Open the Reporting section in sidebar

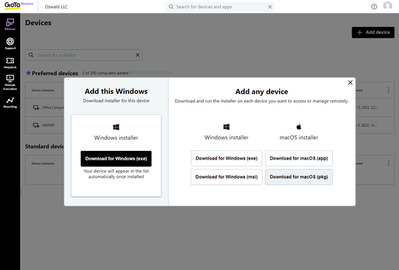(x=10, y=102)
